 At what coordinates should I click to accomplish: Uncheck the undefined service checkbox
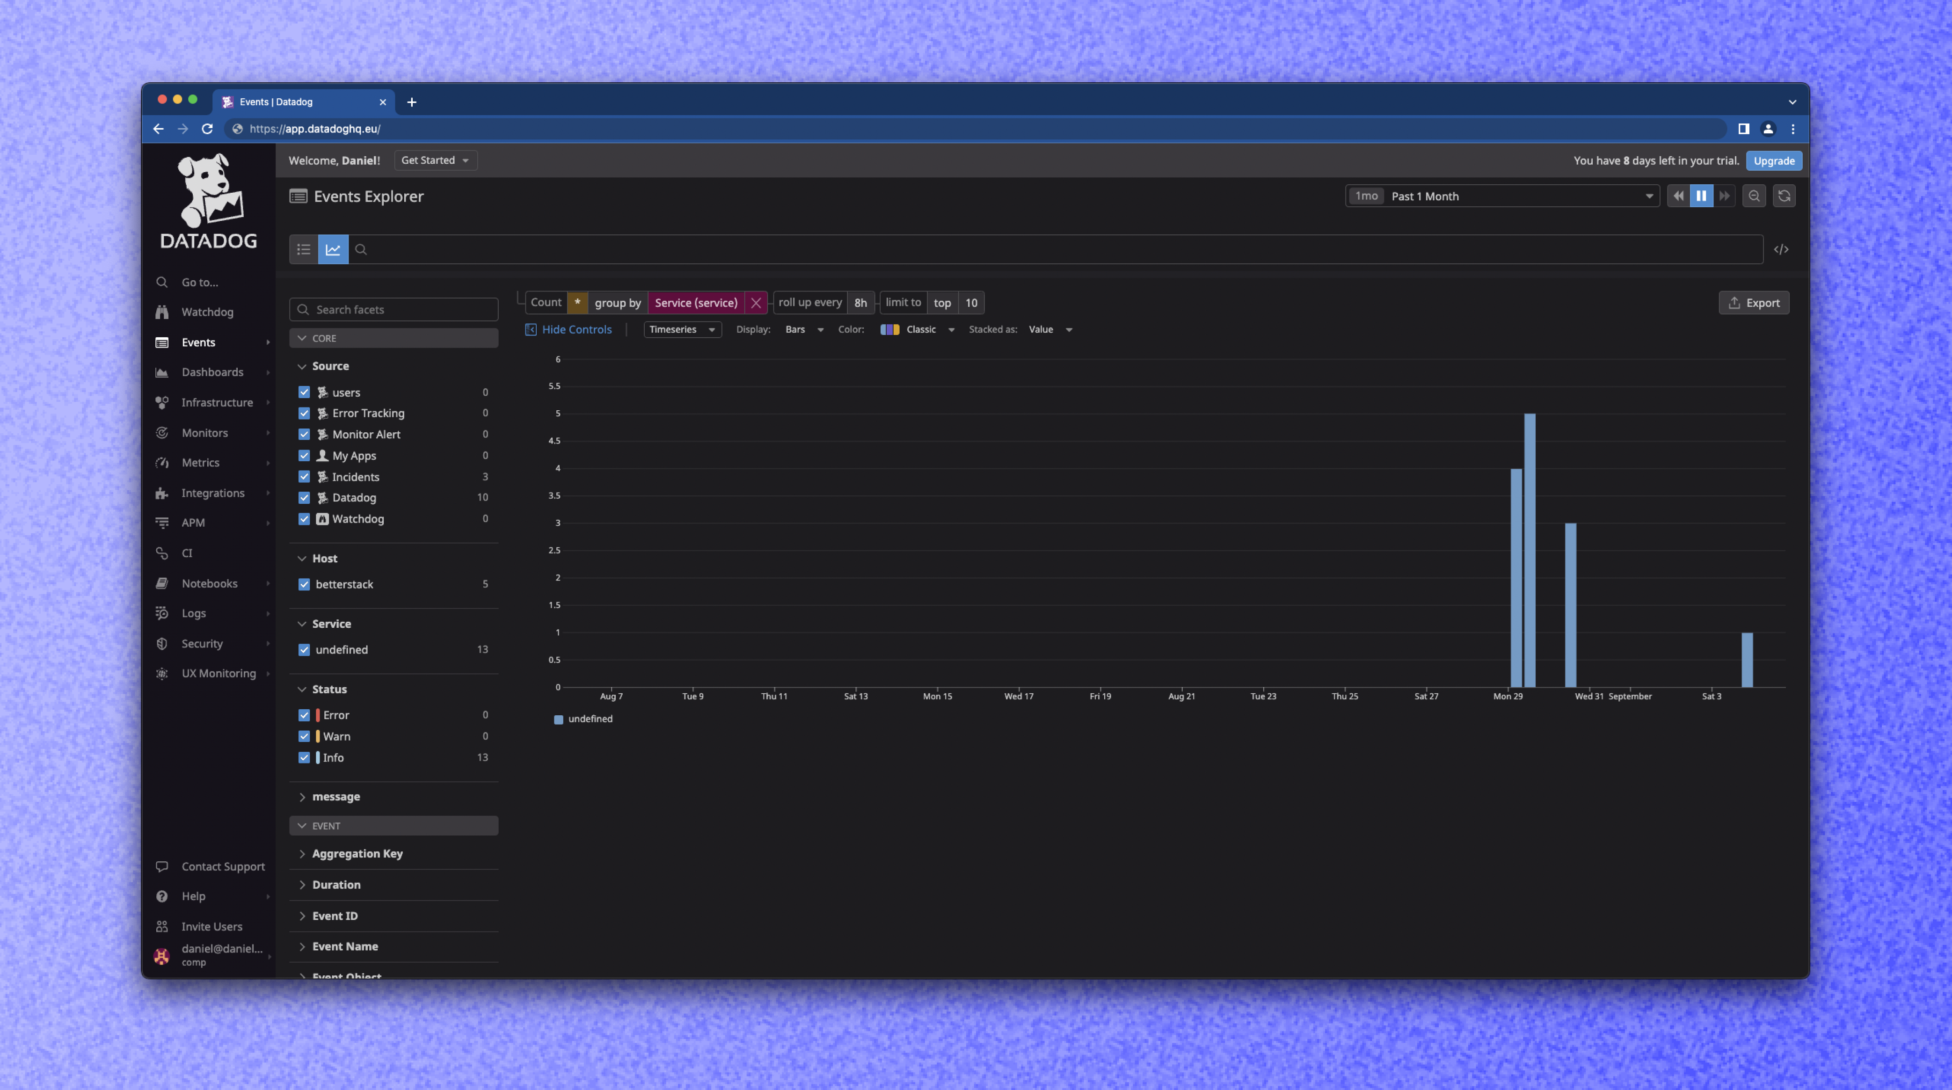tap(304, 650)
